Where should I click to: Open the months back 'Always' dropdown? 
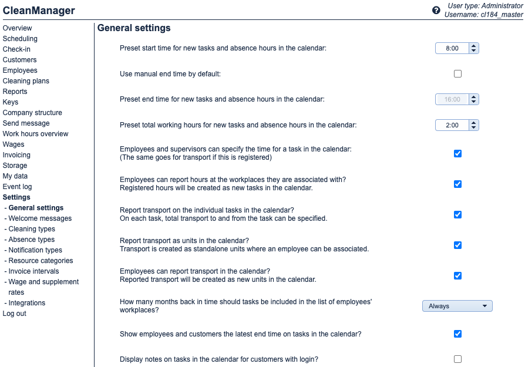(457, 306)
